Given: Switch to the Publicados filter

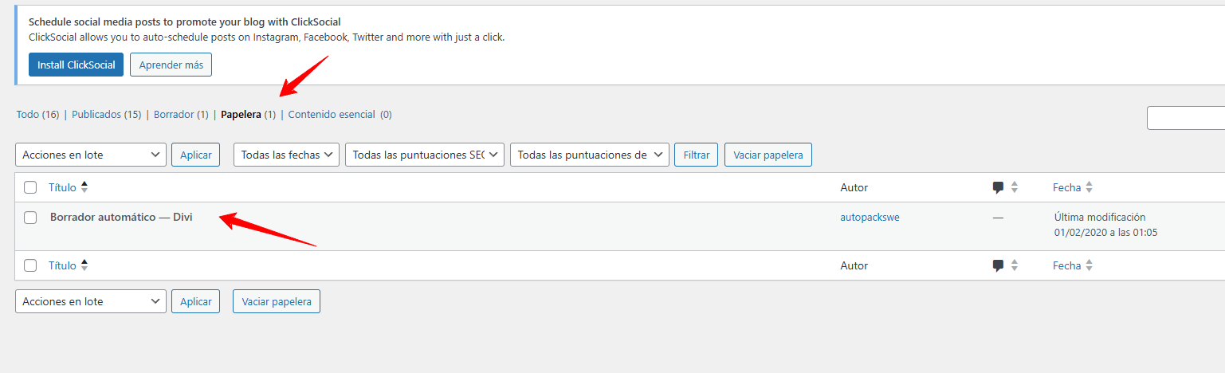Looking at the screenshot, I should (x=97, y=115).
